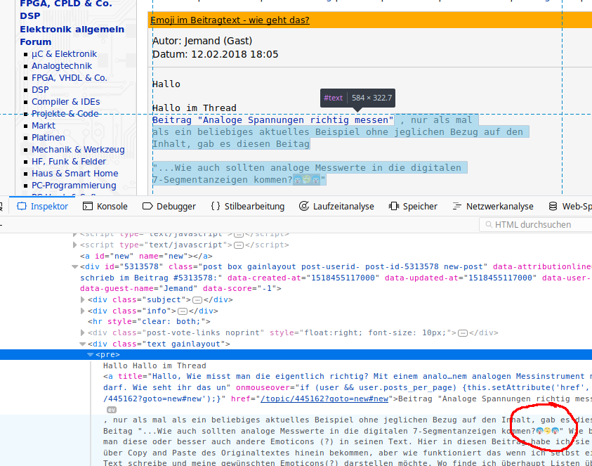Show collapsed content of script element
Viewport: 592px width, 466px height.
click(239, 245)
